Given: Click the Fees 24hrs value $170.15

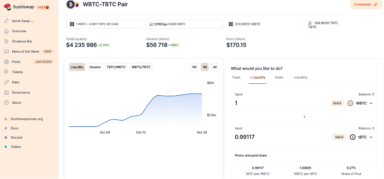Looking at the screenshot, I should 236,45.
